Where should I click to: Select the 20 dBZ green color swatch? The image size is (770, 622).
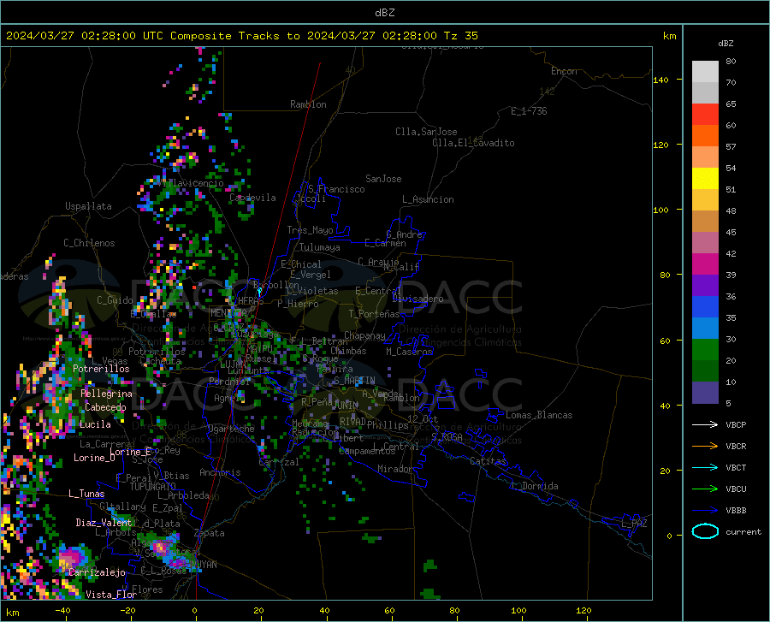coord(705,371)
